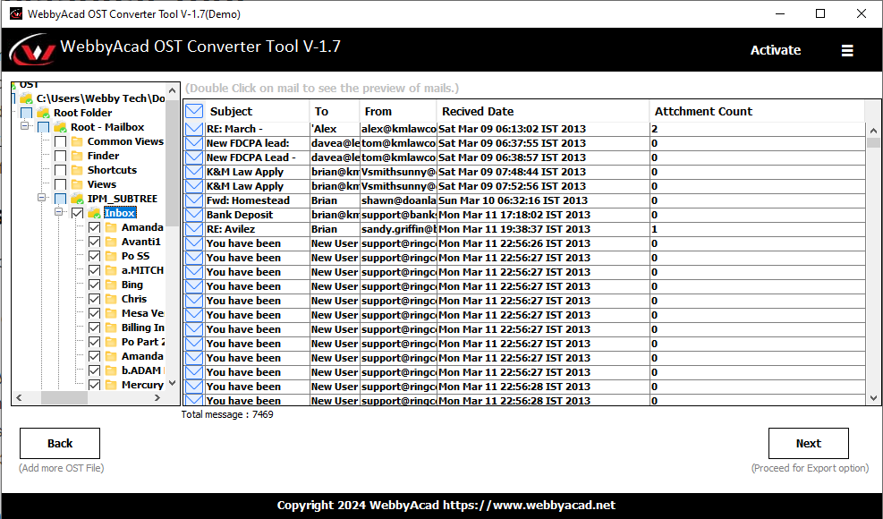
Task: Click the Activate button
Action: pos(776,50)
